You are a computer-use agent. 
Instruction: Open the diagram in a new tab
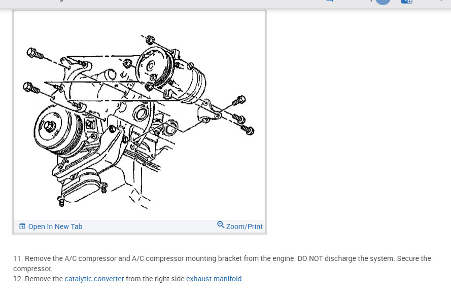click(x=51, y=227)
